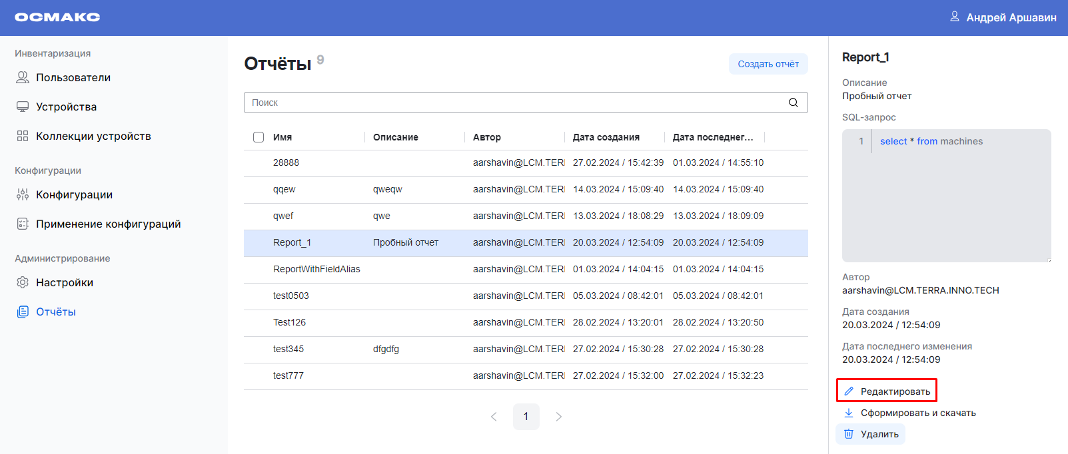The height and width of the screenshot is (454, 1068).
Task: Open the Отчёты section in sidebar
Action: (56, 312)
